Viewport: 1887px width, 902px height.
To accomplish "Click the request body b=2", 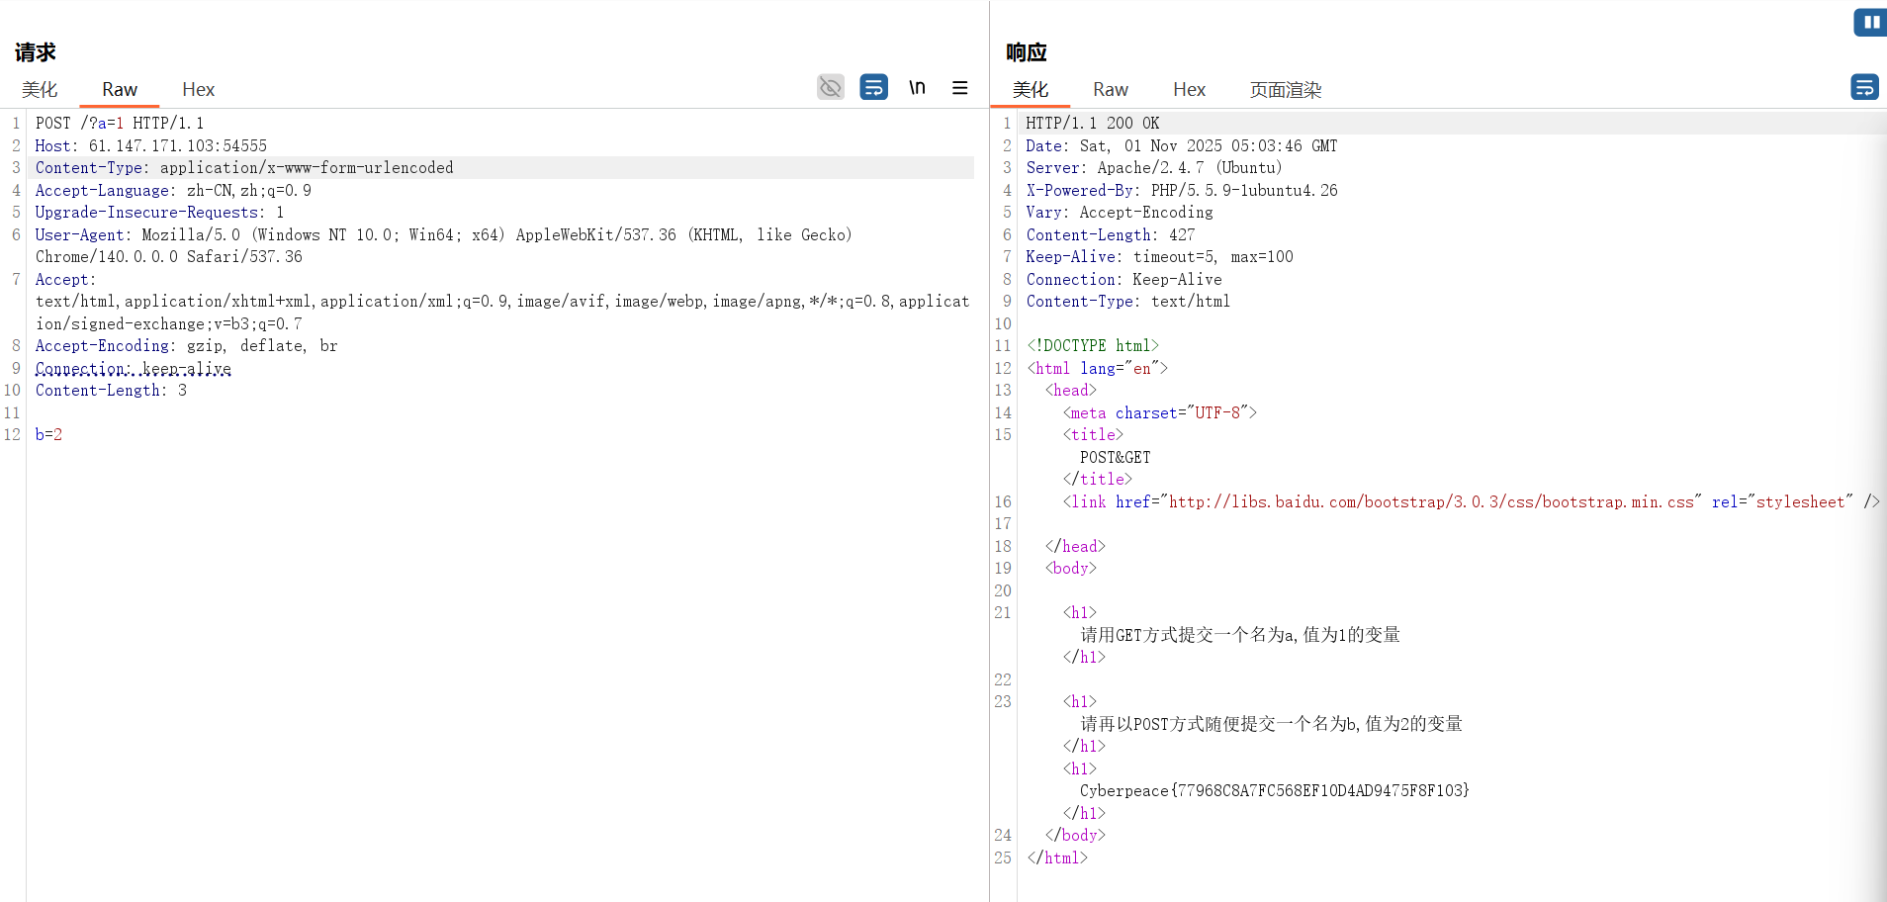I will coord(48,435).
